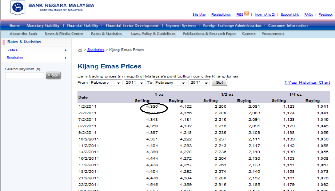Expand the Rates submenu arrow
Screen dimensions: 335x191
[65, 51]
